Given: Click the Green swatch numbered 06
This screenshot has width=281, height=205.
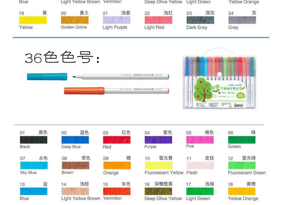Looking at the screenshot, I should (242, 140).
